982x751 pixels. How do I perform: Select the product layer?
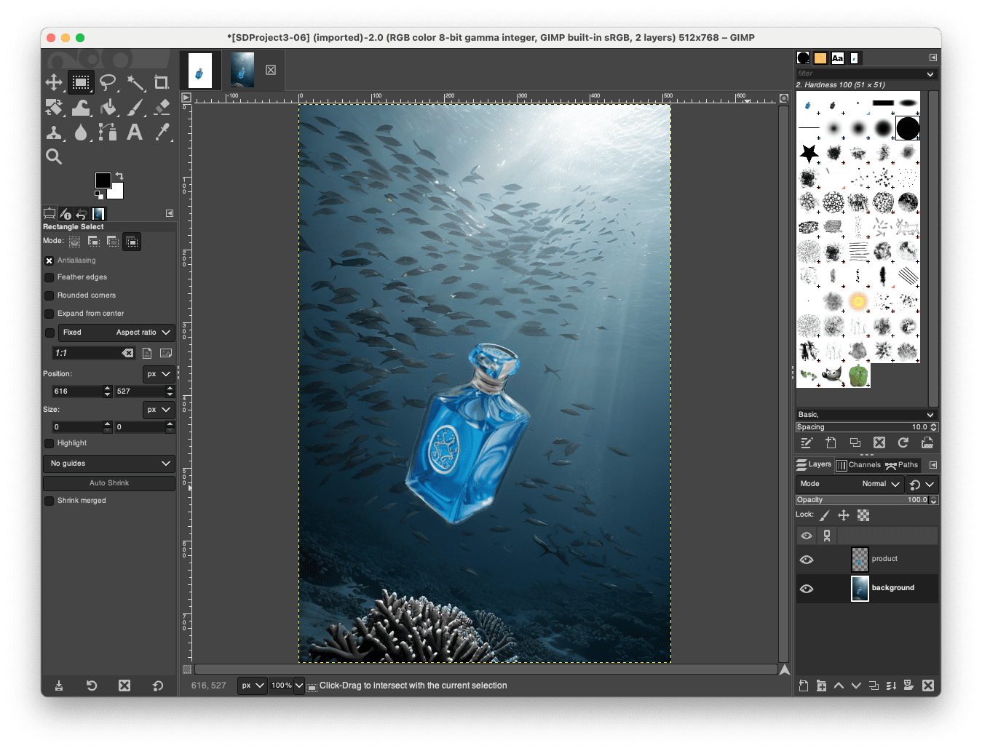(867, 559)
